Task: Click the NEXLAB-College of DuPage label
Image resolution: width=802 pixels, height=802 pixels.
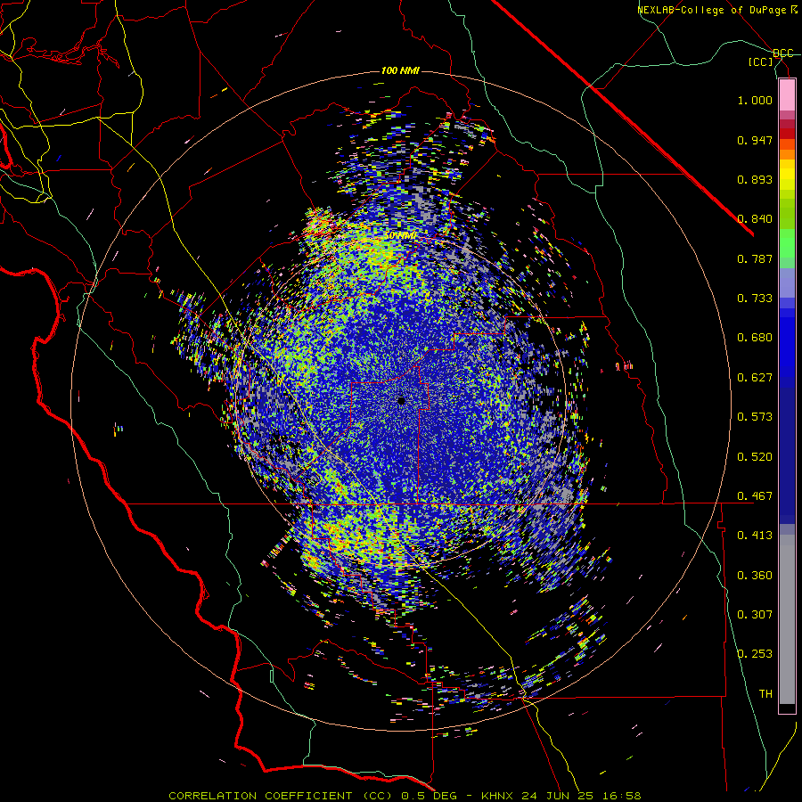Action: pos(716,10)
